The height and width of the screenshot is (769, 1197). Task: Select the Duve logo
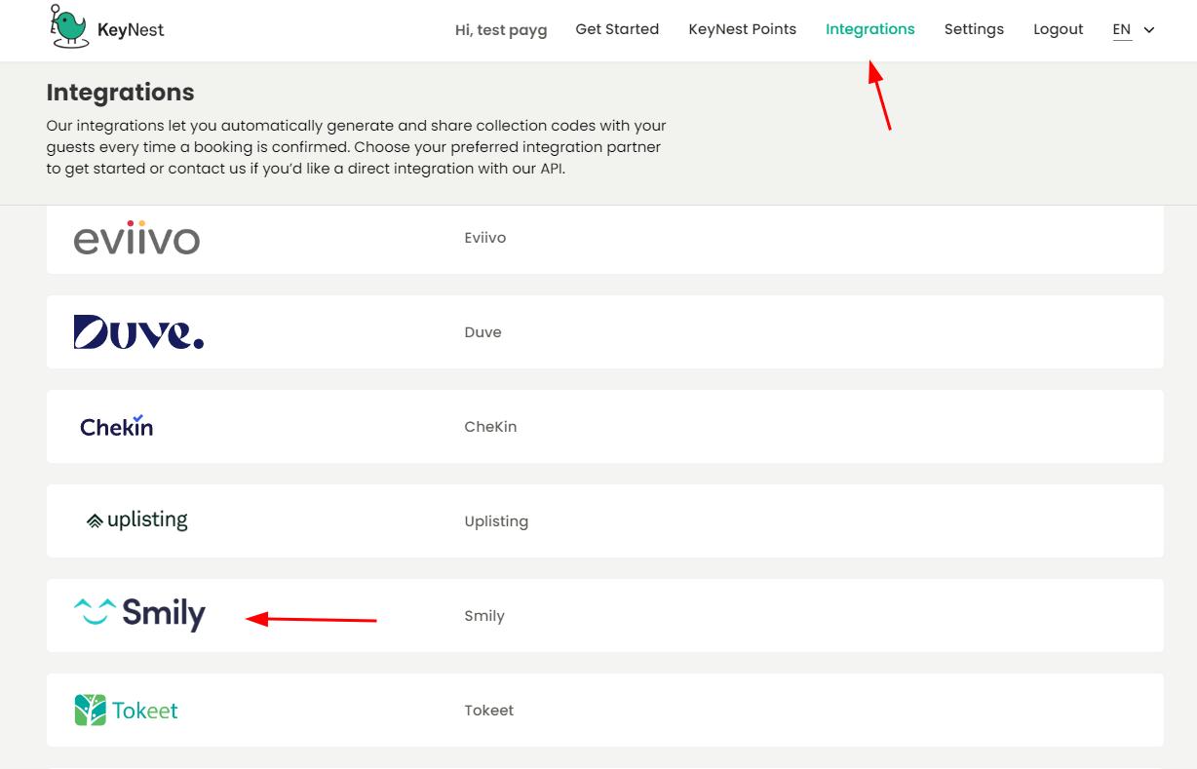point(138,332)
